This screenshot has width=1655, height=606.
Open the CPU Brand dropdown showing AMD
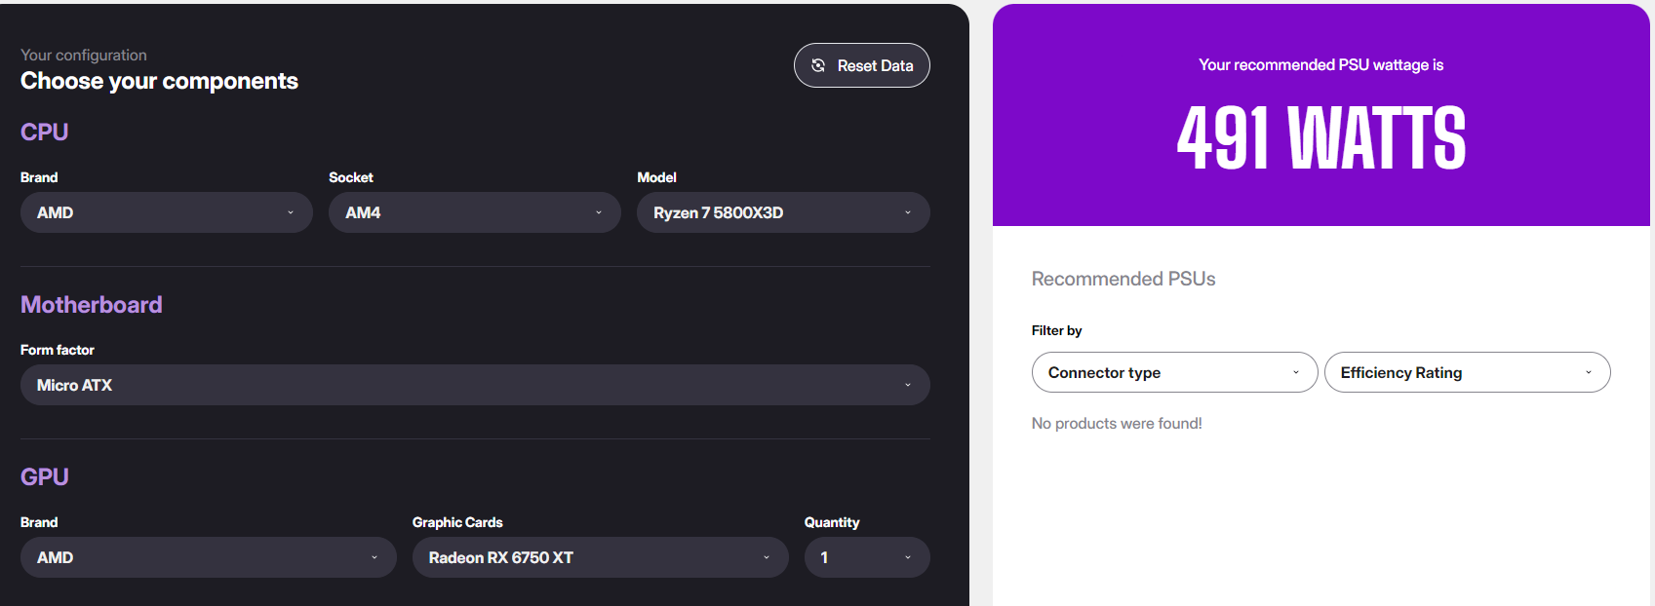167,212
